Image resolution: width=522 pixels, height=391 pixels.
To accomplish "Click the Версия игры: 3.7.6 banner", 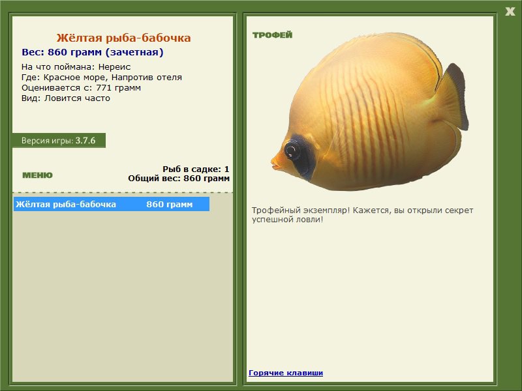I will click(x=59, y=141).
